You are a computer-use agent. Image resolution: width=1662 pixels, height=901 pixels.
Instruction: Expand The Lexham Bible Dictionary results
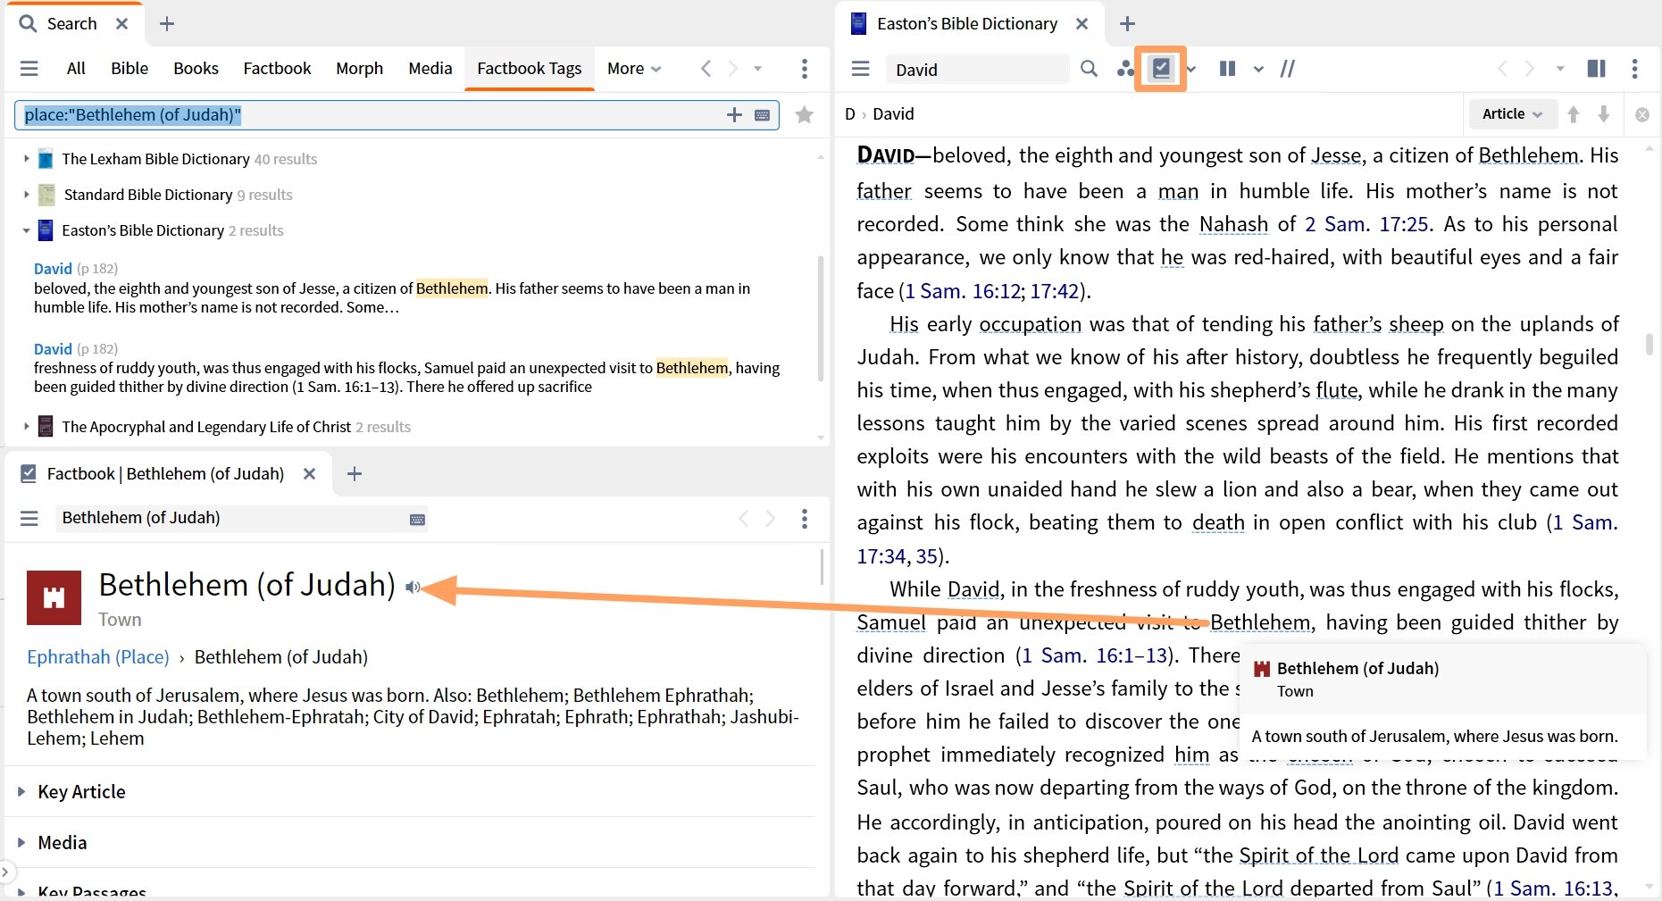(x=26, y=159)
